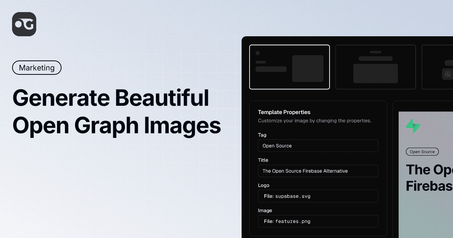Click the preview heading starting with The Op
The width and height of the screenshot is (453, 238).
[429, 178]
